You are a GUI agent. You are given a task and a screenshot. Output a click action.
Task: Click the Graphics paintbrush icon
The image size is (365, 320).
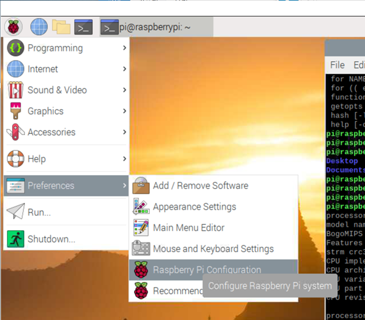(16, 111)
